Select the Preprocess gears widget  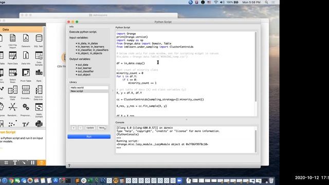click(26, 109)
